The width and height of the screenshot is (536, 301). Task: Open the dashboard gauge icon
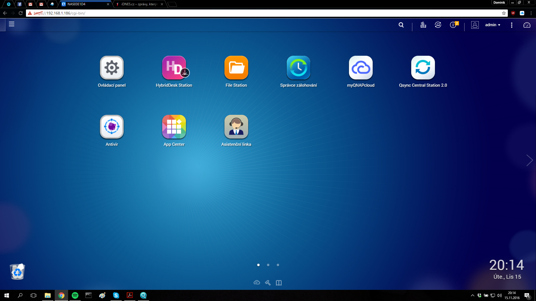(527, 25)
